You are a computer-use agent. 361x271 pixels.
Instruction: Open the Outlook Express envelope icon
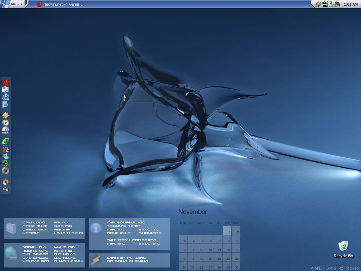coord(5,90)
